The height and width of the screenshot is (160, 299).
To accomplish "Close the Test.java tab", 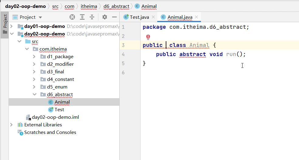I will coord(153,17).
